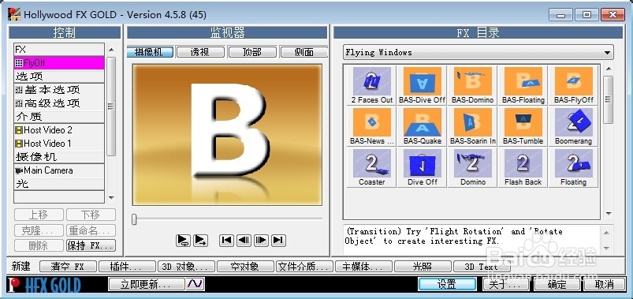633x299 pixels.
Task: Step back one frame
Action: (x=244, y=240)
